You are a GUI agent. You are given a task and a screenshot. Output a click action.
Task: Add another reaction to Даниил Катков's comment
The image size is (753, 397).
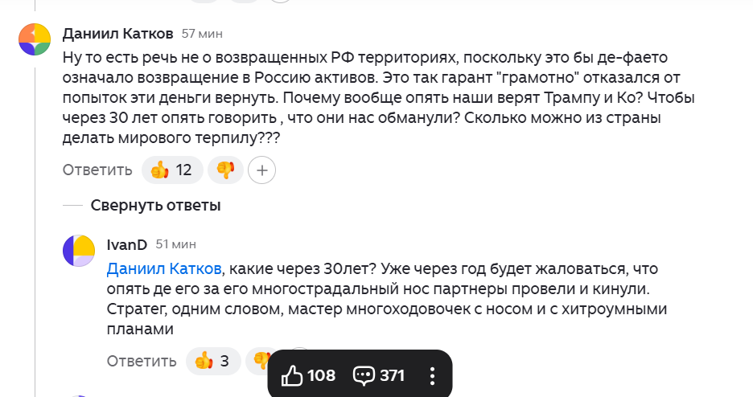click(x=262, y=170)
